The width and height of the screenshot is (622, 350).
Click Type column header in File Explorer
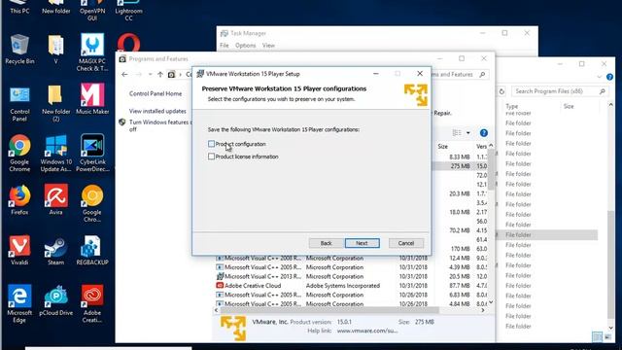(x=512, y=106)
